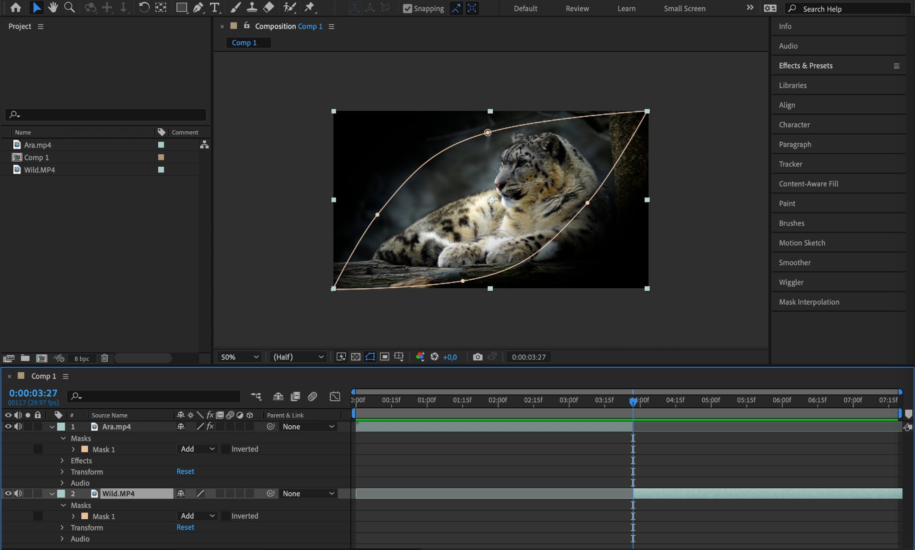This screenshot has width=915, height=550.
Task: Select the Zoom tool in toolbar
Action: click(69, 8)
